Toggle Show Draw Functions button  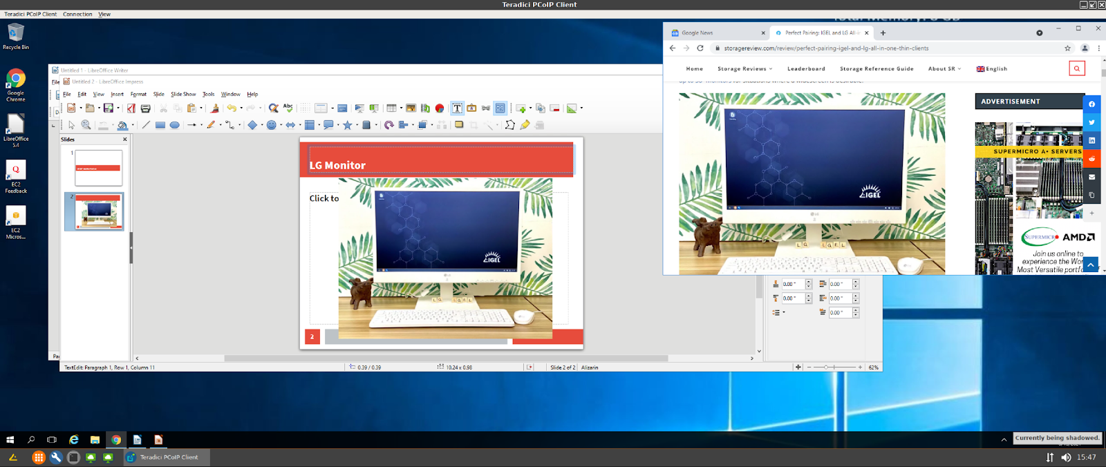coord(500,108)
